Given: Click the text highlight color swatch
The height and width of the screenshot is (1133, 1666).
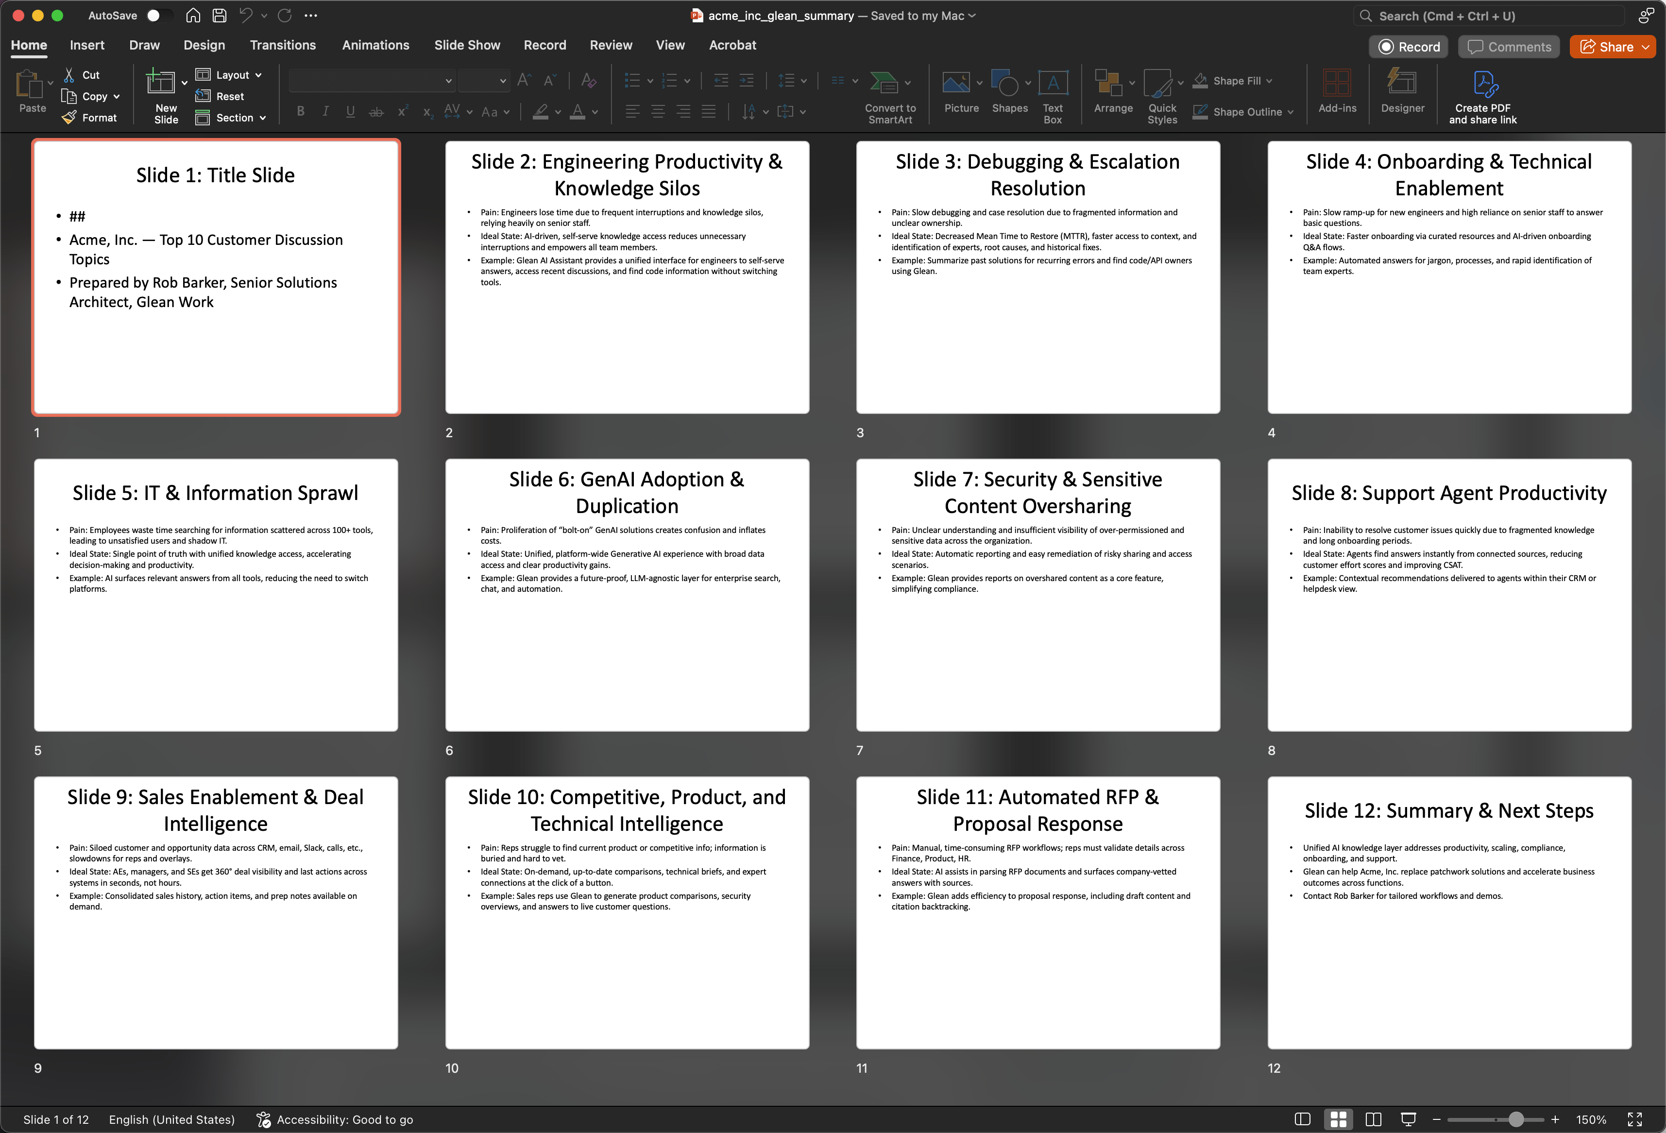Looking at the screenshot, I should click(541, 111).
